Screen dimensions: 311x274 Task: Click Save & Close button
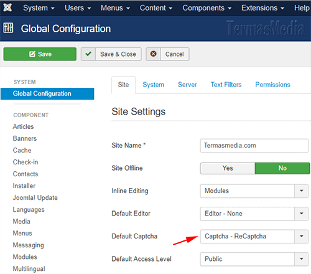[x=111, y=54]
